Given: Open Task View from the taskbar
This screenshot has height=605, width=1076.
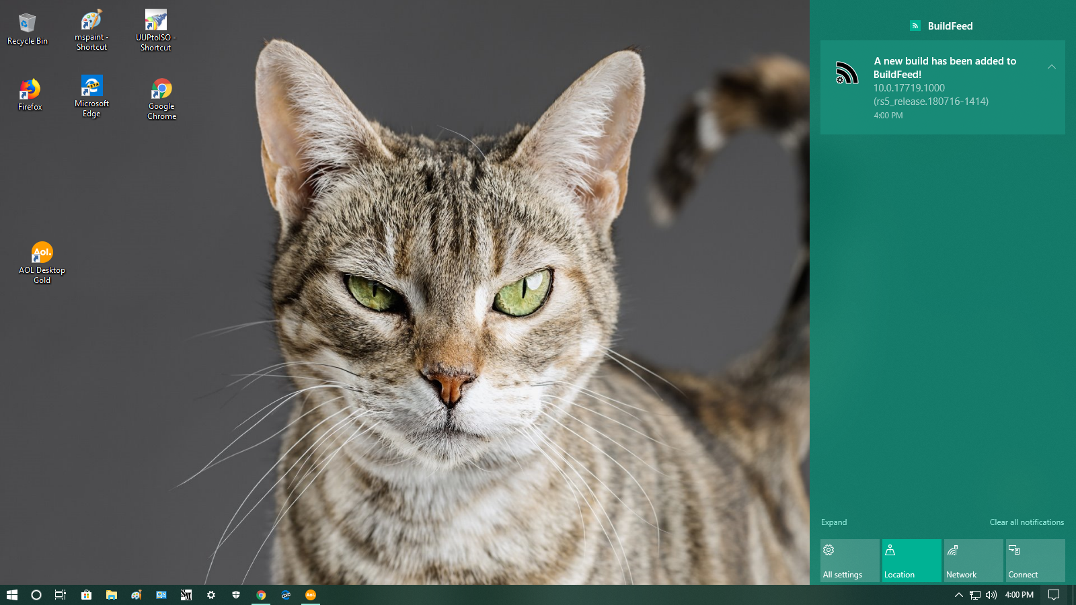Looking at the screenshot, I should (61, 595).
